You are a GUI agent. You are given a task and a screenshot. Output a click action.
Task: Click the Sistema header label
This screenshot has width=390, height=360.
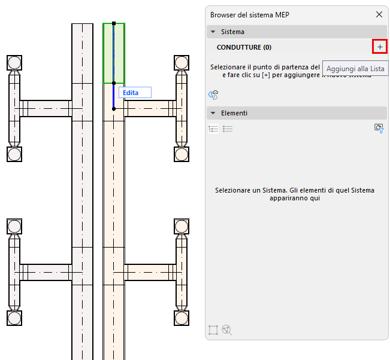[x=232, y=32]
